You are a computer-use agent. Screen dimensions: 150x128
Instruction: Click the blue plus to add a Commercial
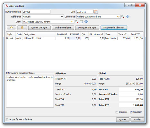coord(128,17)
